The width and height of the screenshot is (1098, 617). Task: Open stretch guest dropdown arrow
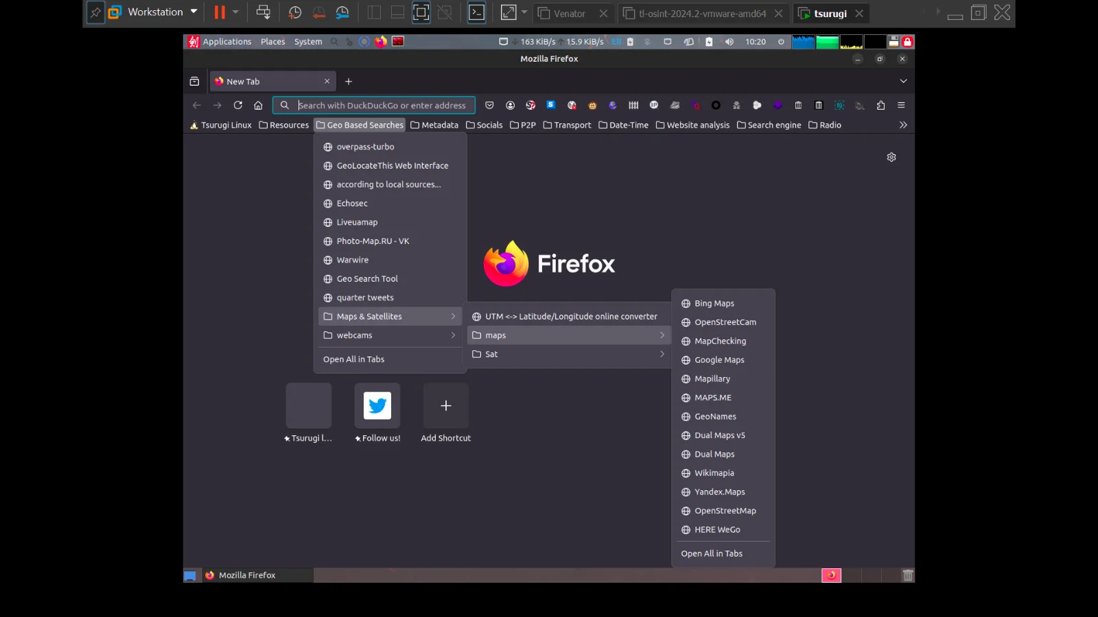point(524,12)
